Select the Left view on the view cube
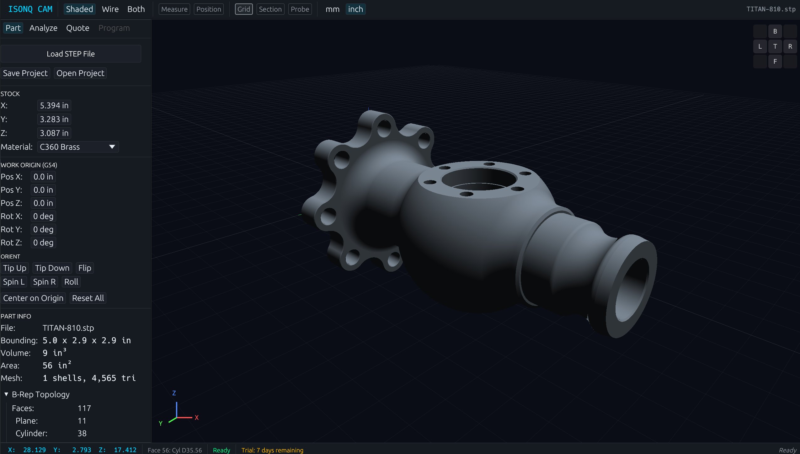This screenshot has width=800, height=454. click(x=760, y=46)
